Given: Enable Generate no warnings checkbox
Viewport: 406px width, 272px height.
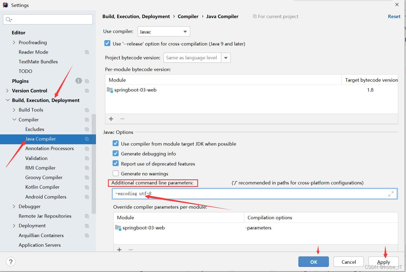Looking at the screenshot, I should [116, 173].
